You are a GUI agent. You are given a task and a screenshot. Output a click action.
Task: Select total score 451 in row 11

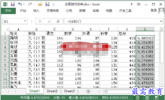(x=127, y=79)
